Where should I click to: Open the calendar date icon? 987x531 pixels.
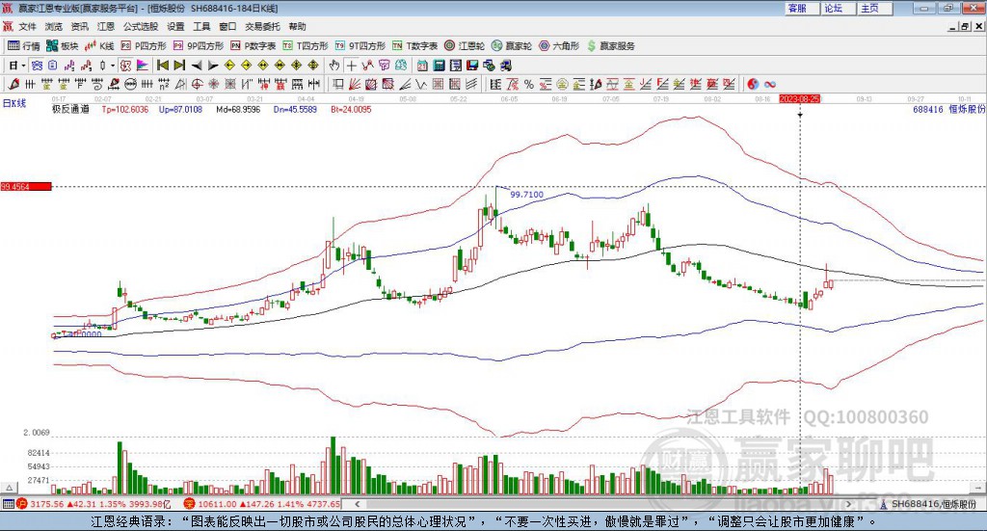(422, 66)
